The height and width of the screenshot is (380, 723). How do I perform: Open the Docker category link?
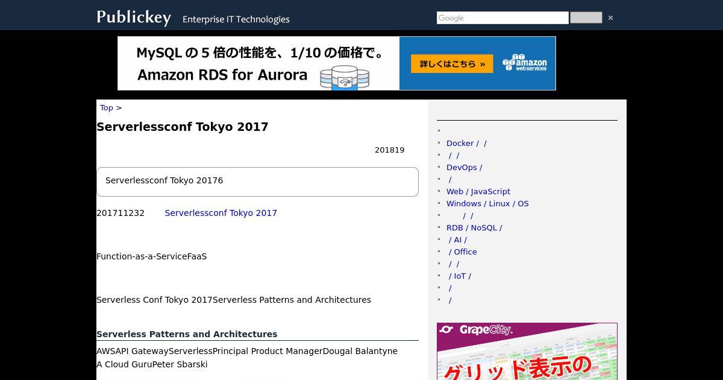(466, 144)
